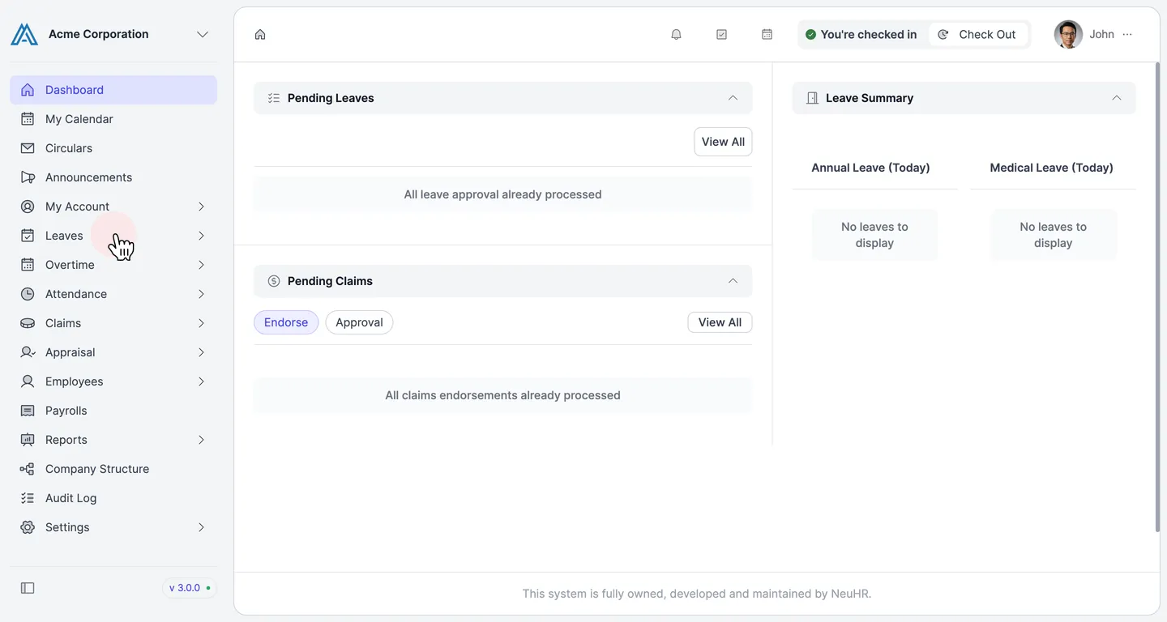Click the "You're checked in" status

coord(861,34)
